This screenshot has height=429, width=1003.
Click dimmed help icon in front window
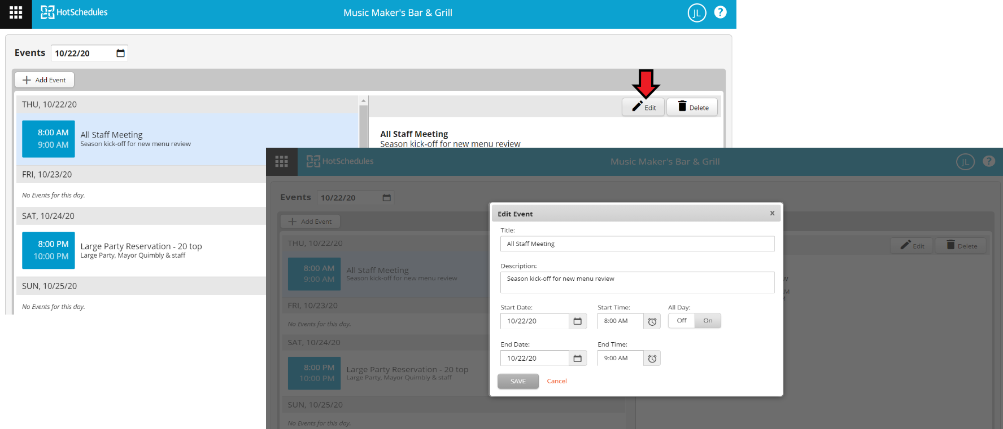[x=989, y=161]
